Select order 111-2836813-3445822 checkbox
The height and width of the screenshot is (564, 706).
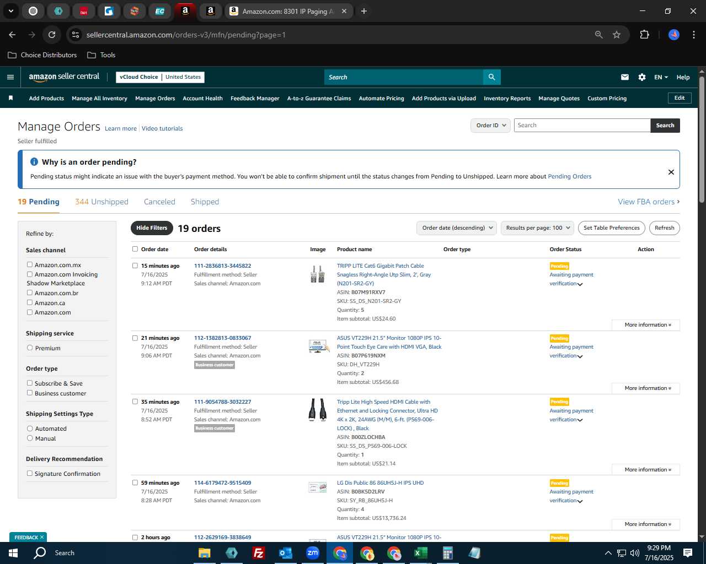[135, 265]
